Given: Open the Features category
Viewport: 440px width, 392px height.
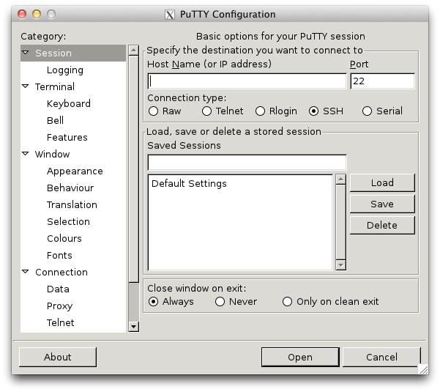Looking at the screenshot, I should [67, 137].
